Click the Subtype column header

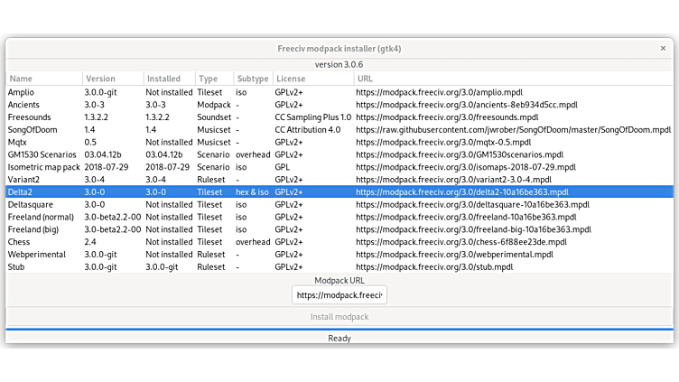pos(252,79)
